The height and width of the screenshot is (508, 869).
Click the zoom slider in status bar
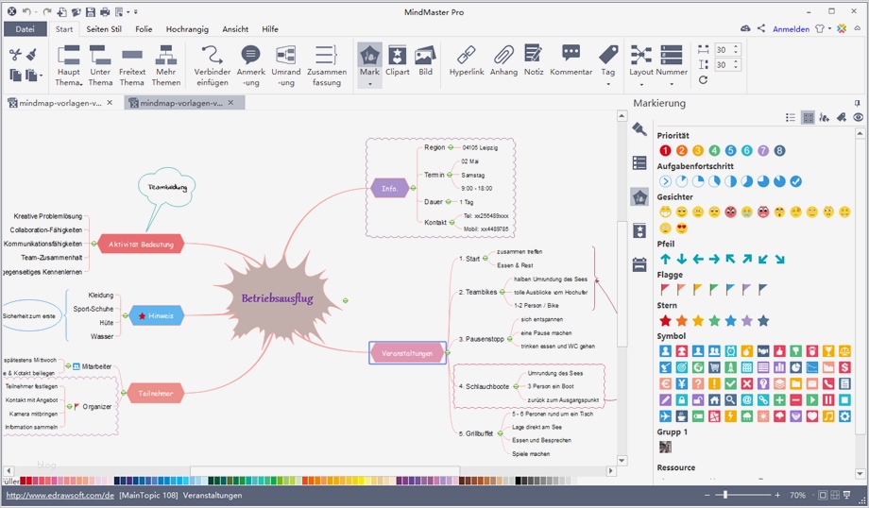tap(724, 495)
